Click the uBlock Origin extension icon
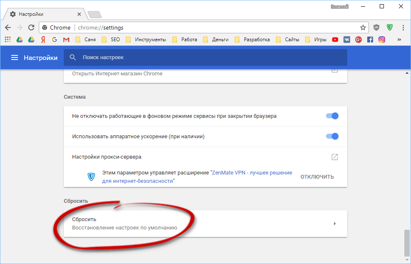Image resolution: width=411 pixels, height=264 pixels. tap(376, 27)
